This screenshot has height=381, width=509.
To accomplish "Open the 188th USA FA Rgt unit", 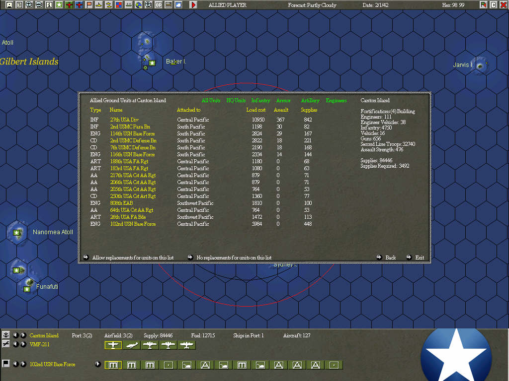I will tap(129, 161).
